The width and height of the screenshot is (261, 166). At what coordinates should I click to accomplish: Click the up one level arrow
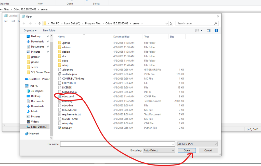tap(40, 23)
